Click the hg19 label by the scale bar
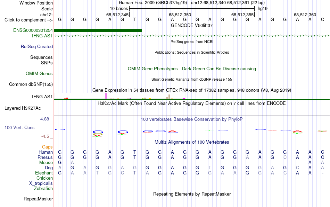 263,9
